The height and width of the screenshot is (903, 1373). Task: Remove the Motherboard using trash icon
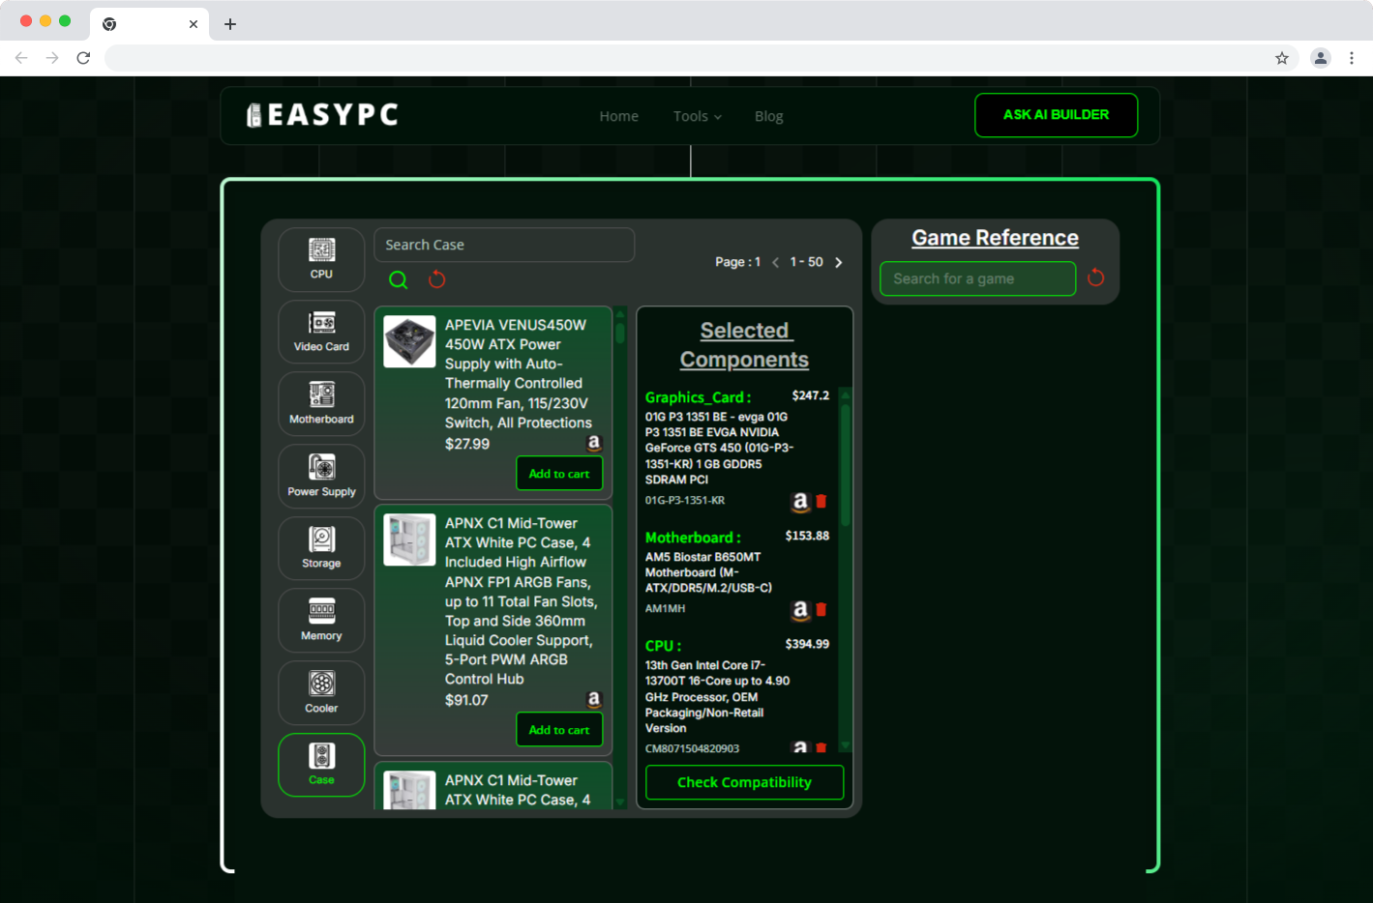(821, 609)
